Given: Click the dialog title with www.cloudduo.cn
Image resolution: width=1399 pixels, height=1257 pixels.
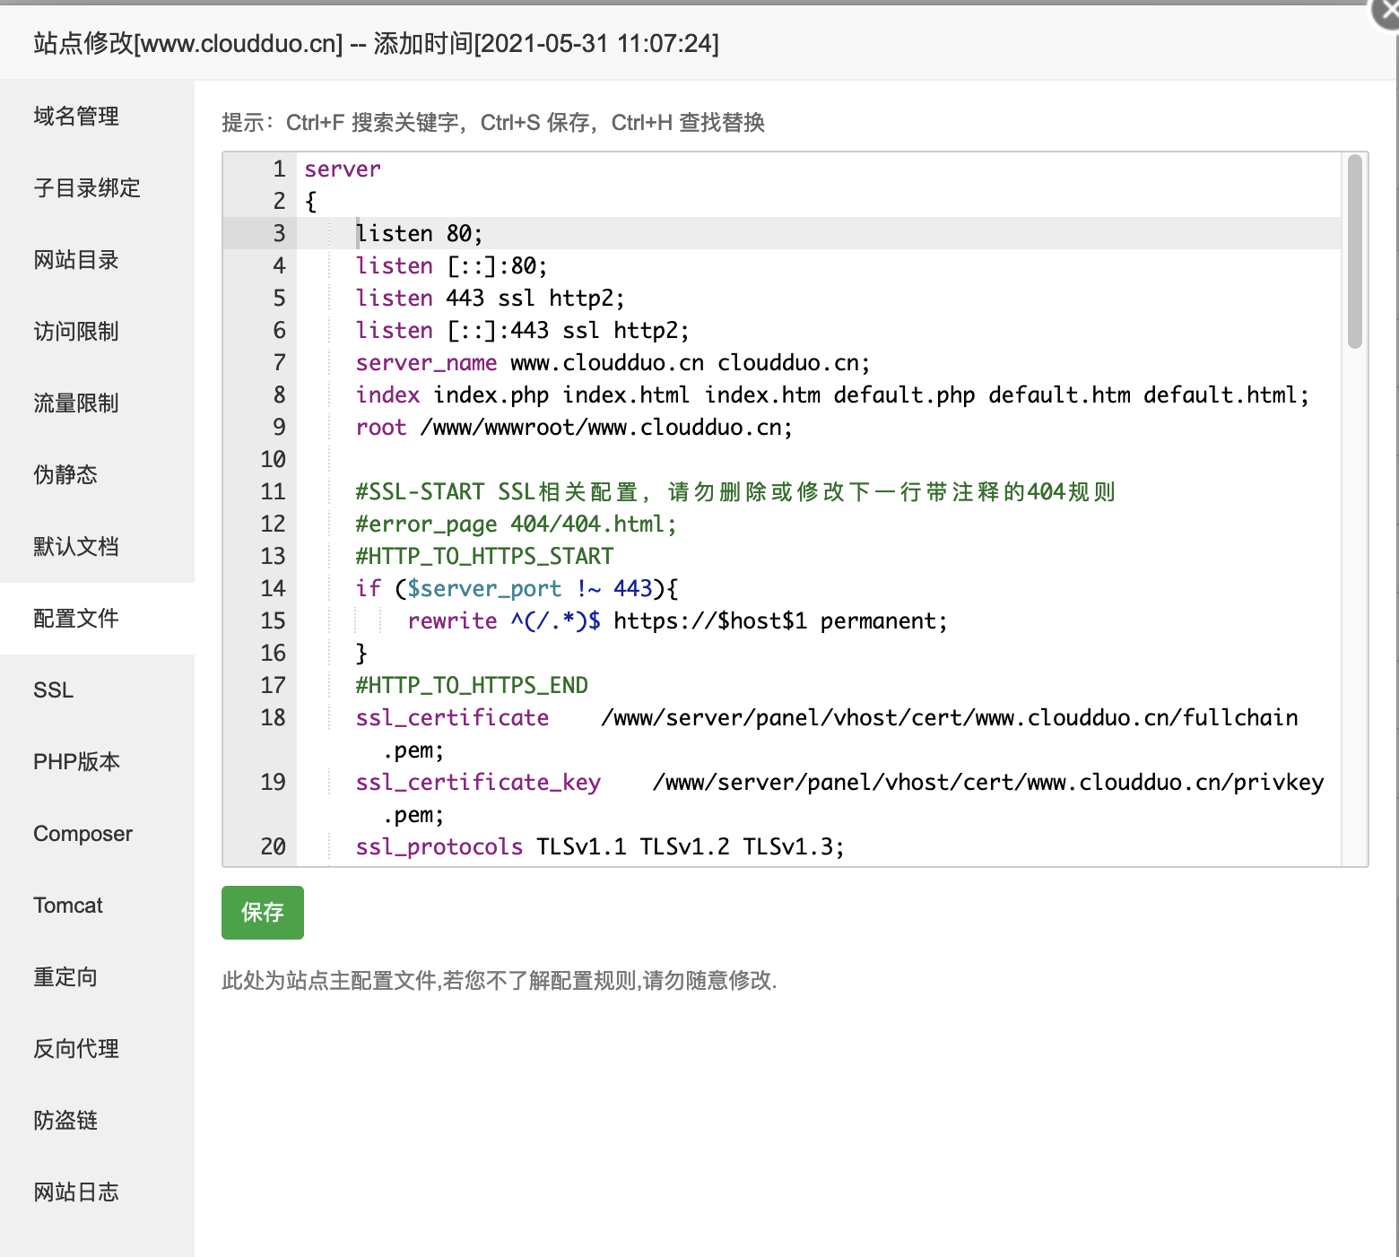Looking at the screenshot, I should pos(377,43).
